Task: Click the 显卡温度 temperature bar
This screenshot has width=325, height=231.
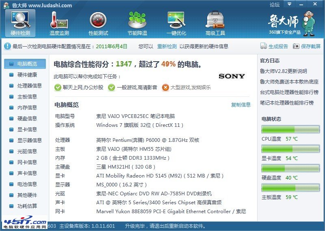Action: (290, 149)
